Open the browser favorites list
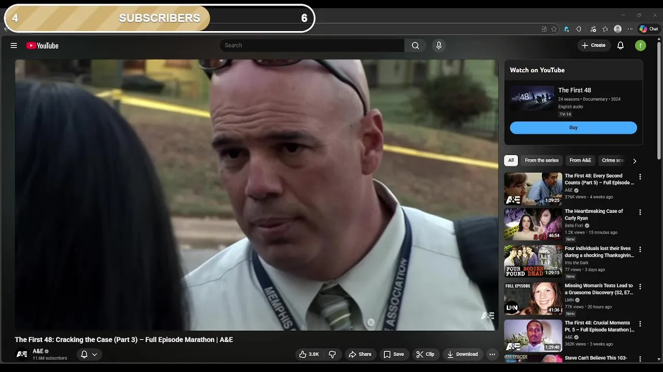This screenshot has width=663, height=372. (x=605, y=29)
